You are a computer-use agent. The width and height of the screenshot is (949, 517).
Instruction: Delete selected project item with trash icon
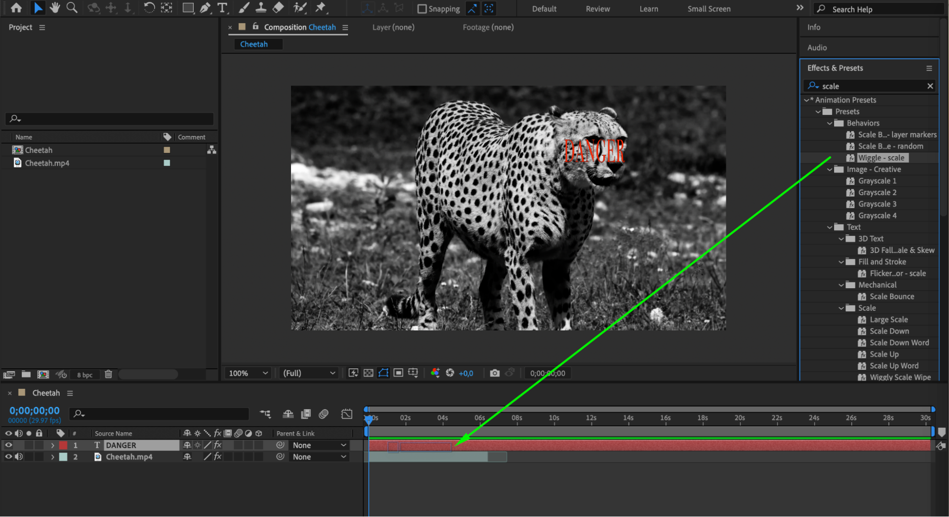[108, 375]
